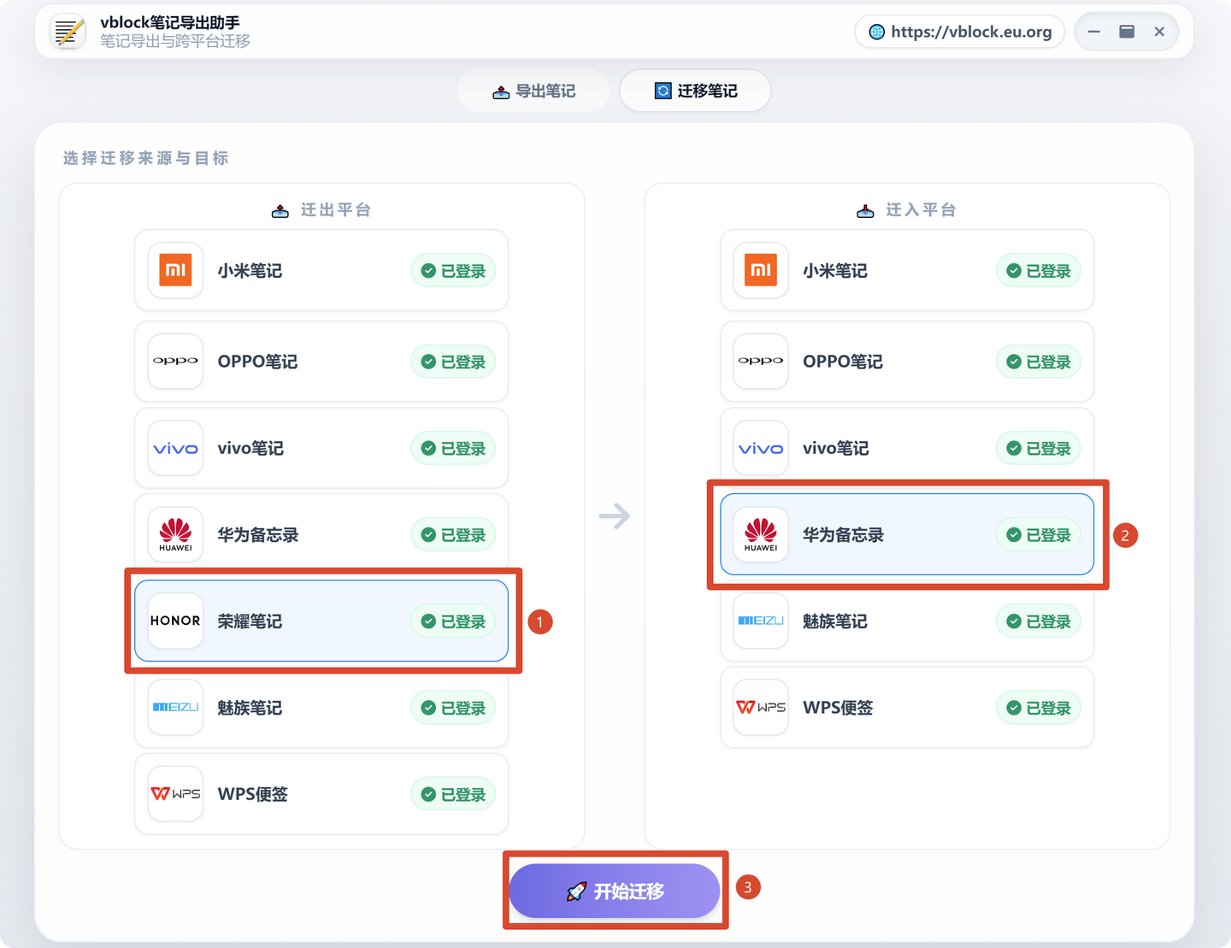Image resolution: width=1231 pixels, height=948 pixels.
Task: Click the Huawei logo icon in 迁出平台
Action: [x=175, y=534]
